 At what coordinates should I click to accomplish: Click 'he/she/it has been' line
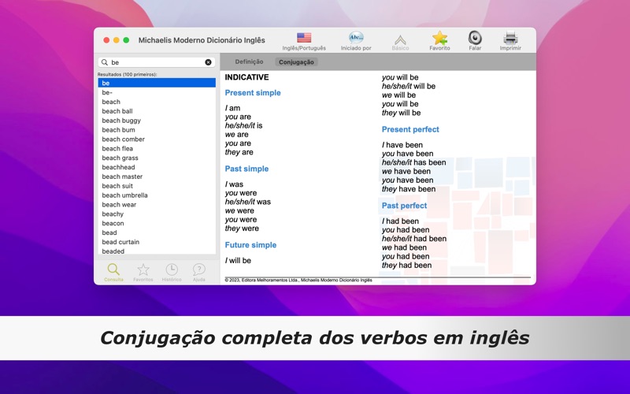coord(414,162)
